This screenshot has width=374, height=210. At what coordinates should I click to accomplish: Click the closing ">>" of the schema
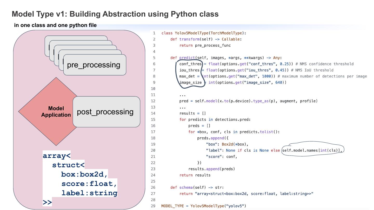(48, 202)
